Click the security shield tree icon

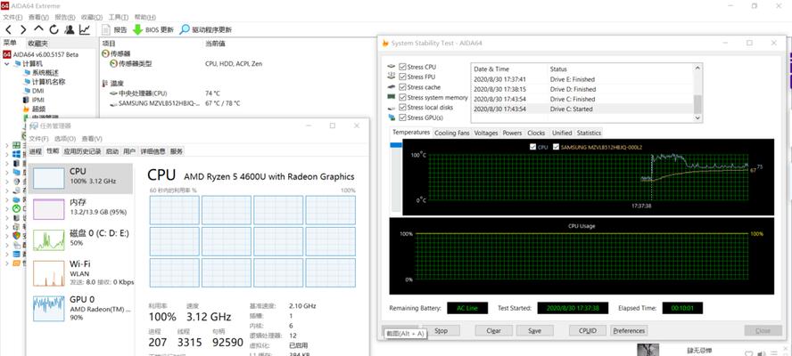click(x=16, y=236)
